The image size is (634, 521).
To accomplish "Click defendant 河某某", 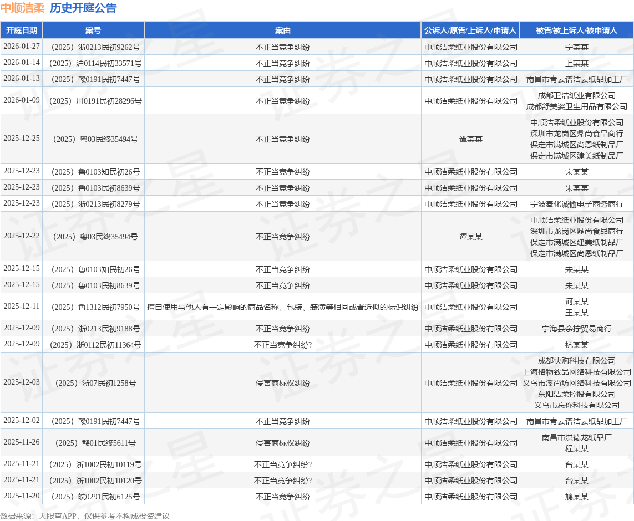I will 576,302.
